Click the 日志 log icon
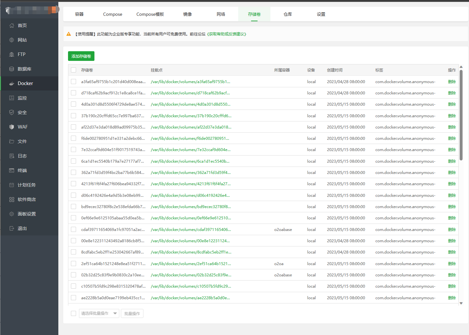Screen dimensions: 469x335 coord(12,156)
